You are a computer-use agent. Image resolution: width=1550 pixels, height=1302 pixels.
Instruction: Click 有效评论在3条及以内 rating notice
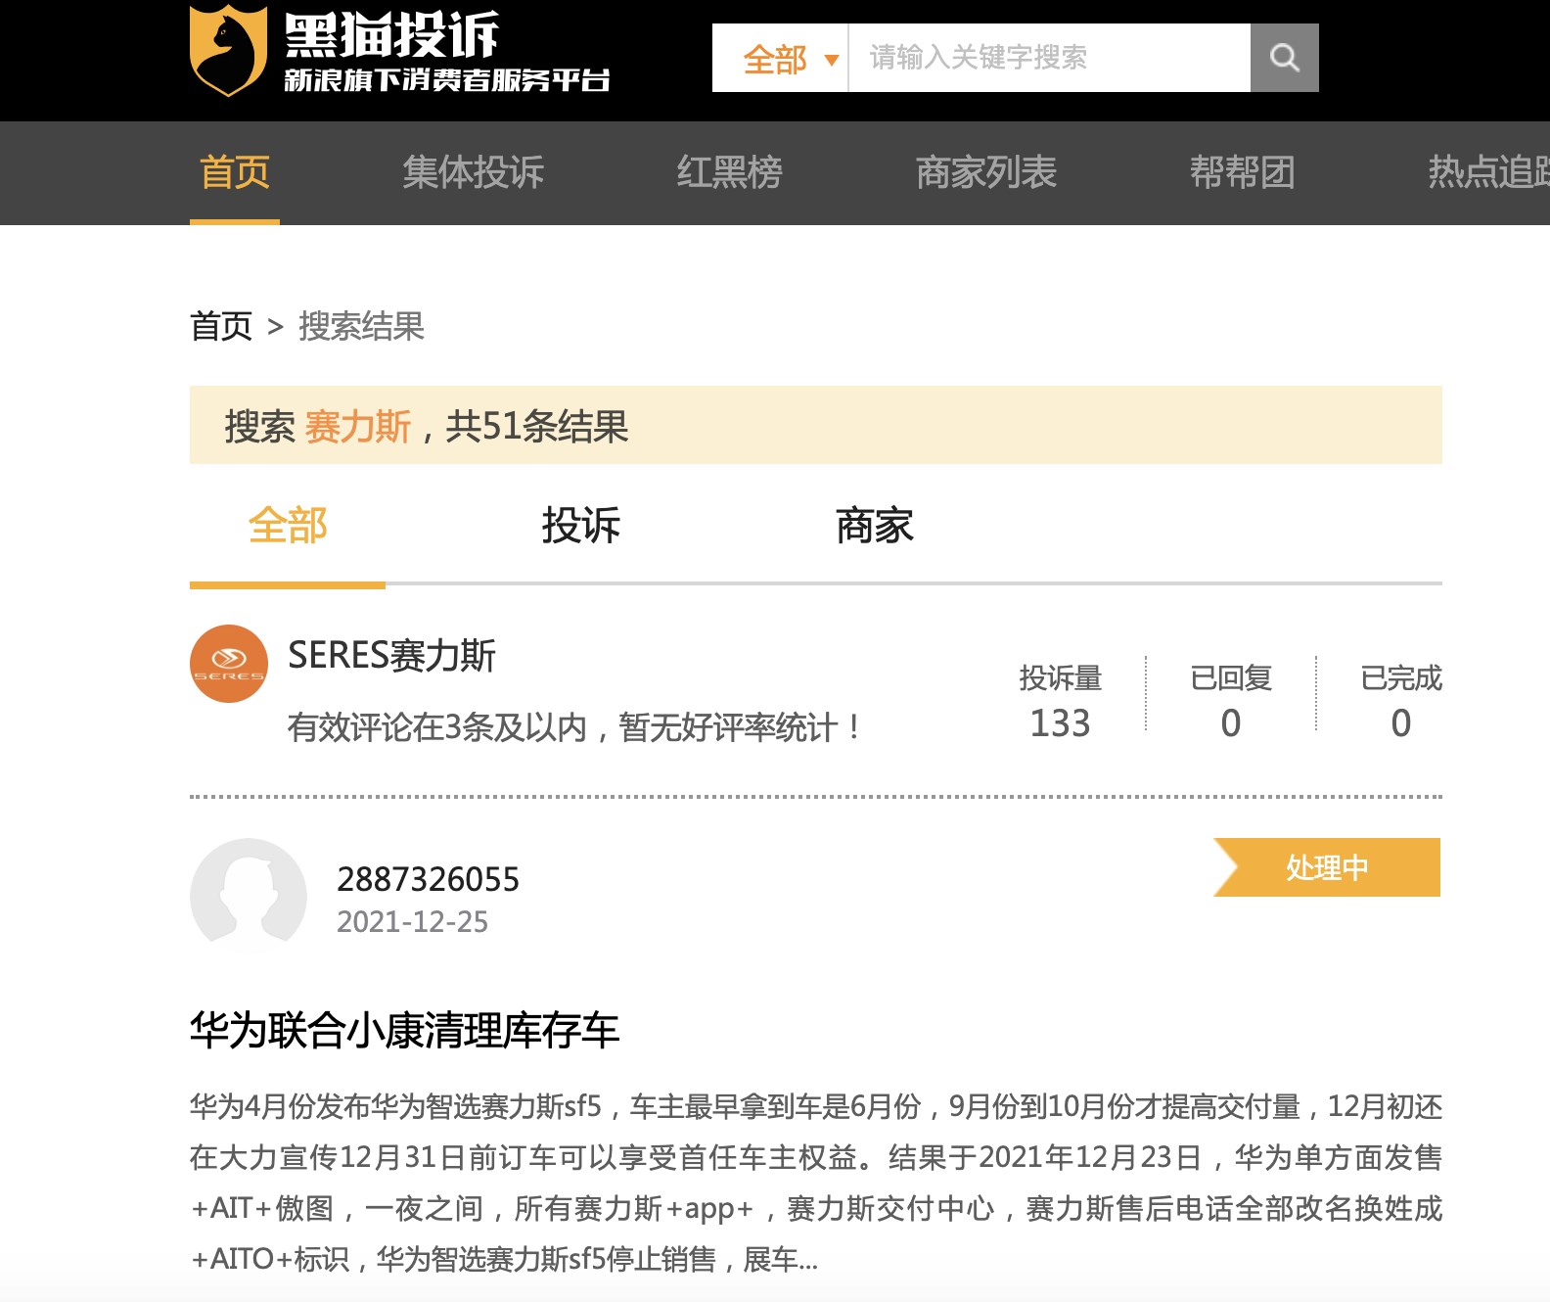pos(574,727)
